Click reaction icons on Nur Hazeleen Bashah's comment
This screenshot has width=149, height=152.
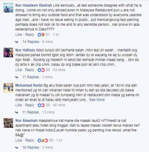(41, 35)
